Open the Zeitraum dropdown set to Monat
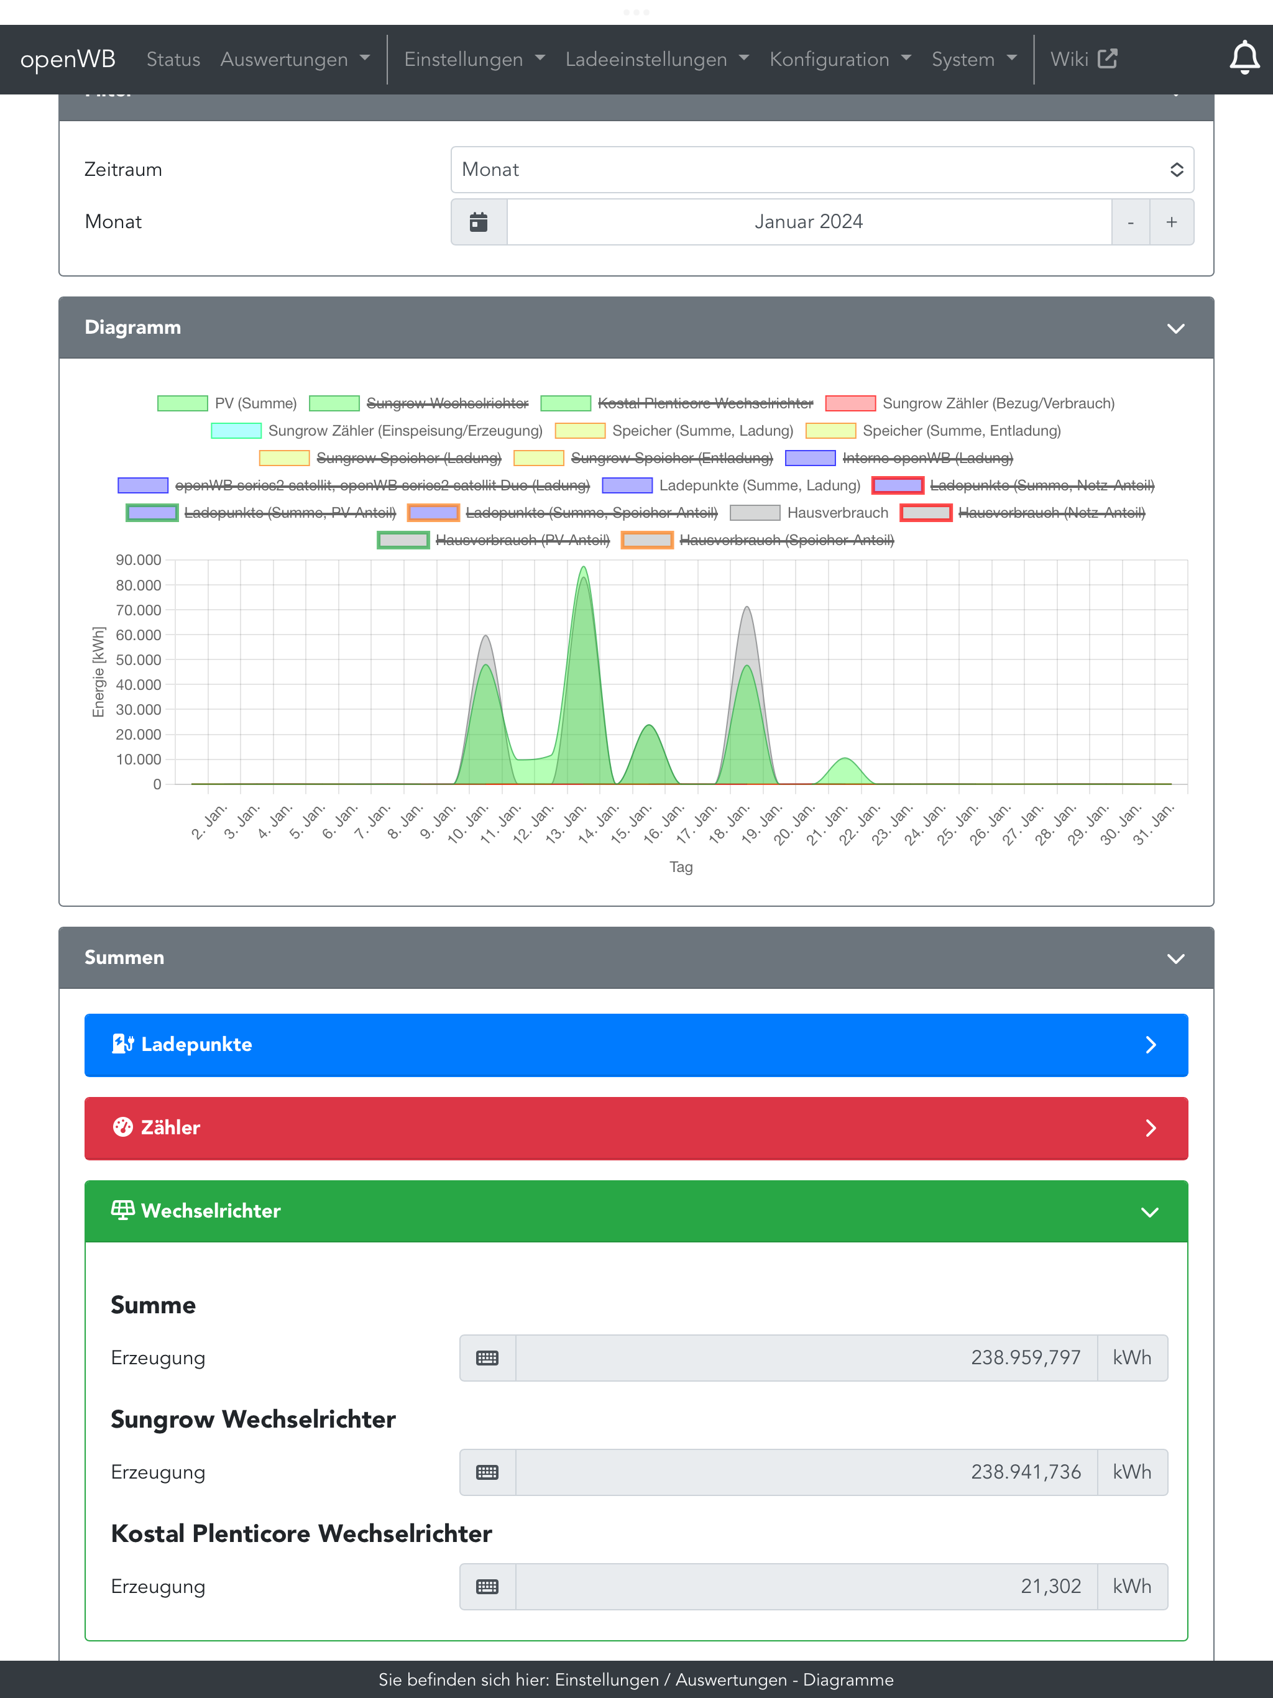Screen dimensions: 1273x1698 [822, 170]
